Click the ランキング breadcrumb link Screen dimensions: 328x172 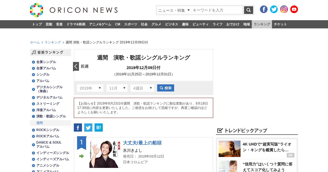tap(53, 42)
